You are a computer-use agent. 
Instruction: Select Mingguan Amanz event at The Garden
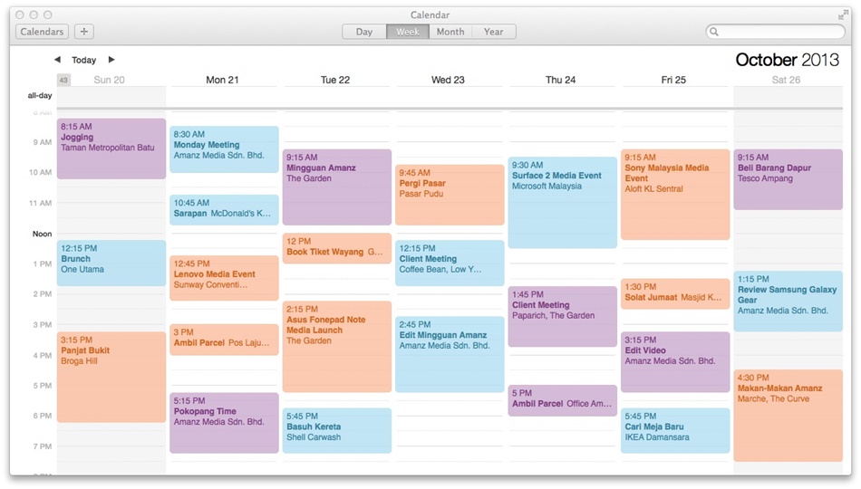coord(337,187)
